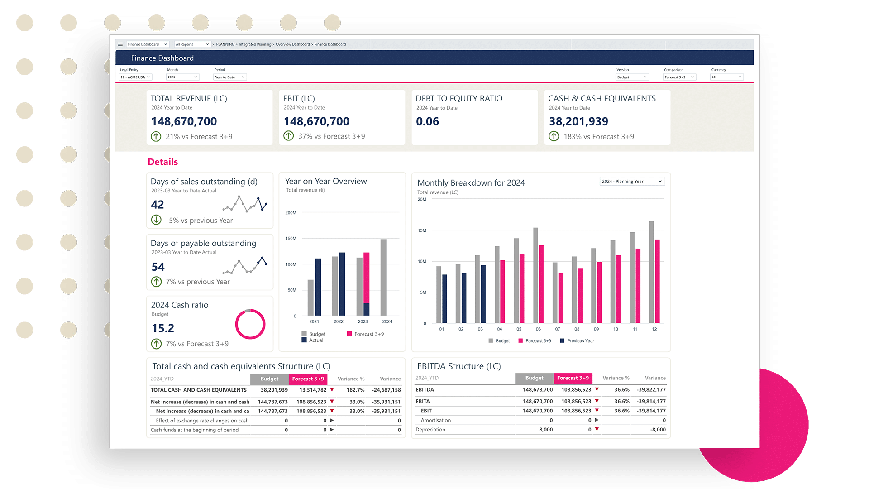This screenshot has height=489, width=869.
Task: Open the 2024 - Planning Year dropdown
Action: (x=632, y=181)
